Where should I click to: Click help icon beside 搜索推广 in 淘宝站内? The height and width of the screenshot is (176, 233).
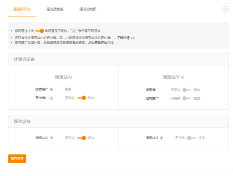tap(51, 90)
